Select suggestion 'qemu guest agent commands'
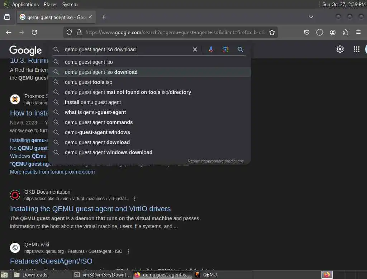 pos(149,123)
